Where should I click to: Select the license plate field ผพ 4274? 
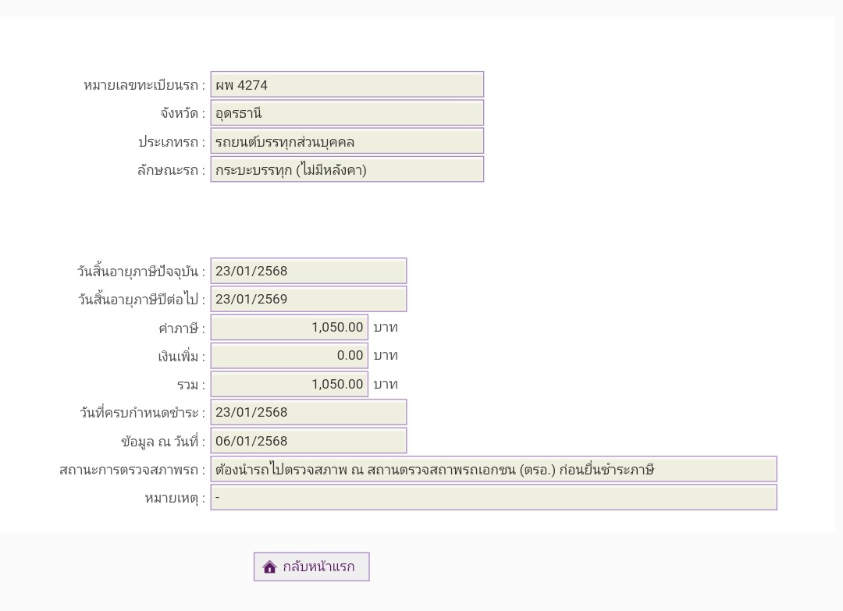click(347, 84)
